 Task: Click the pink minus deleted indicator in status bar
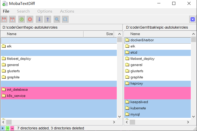pos(12,128)
